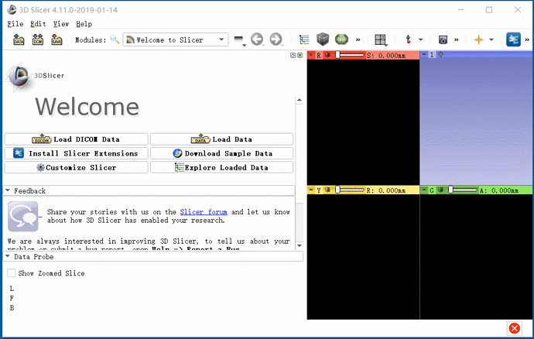This screenshot has height=339, width=534.
Task: Click the R: 0.000mm offset value
Action: [386, 190]
